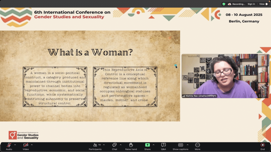Select Nishita Rao's video thumbnail
The image size is (271, 152).
click(225, 76)
